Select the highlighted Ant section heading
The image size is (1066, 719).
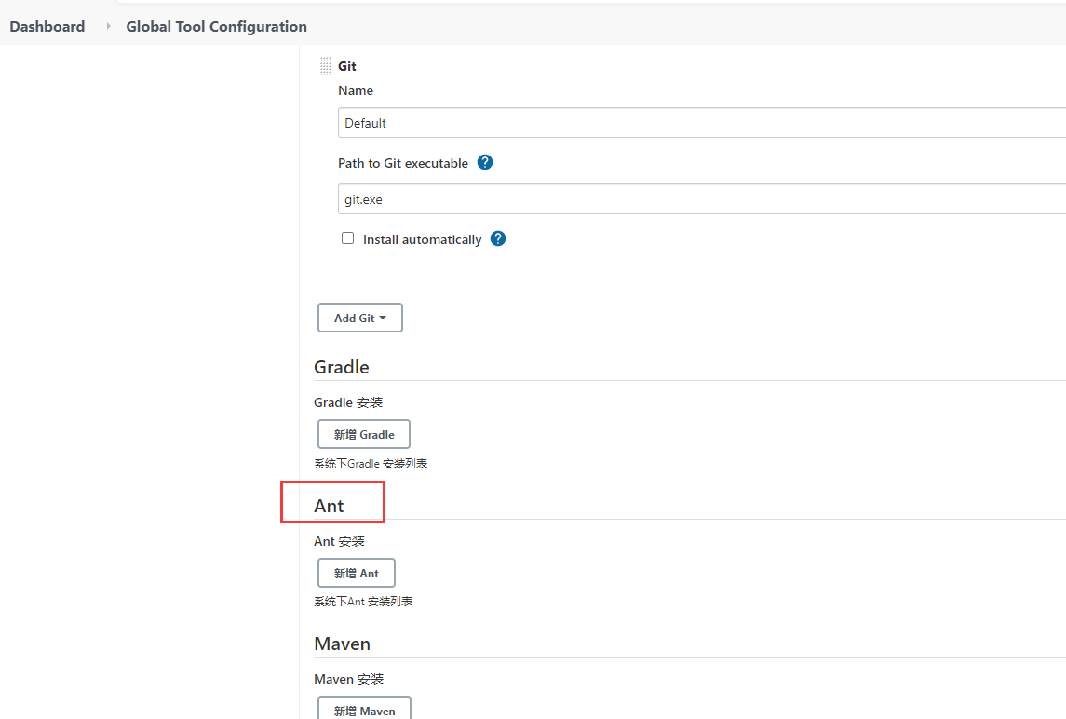coord(330,505)
